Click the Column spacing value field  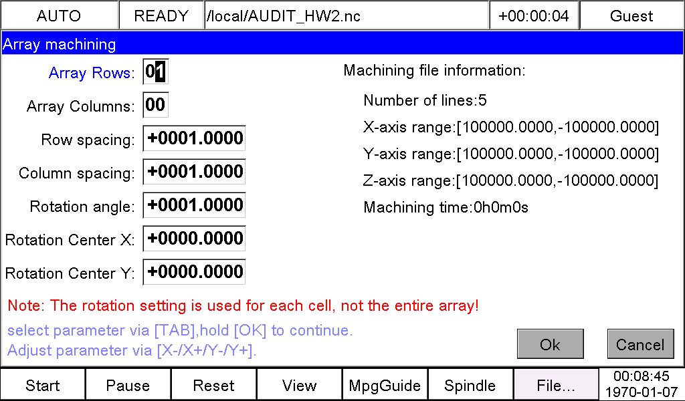(195, 172)
